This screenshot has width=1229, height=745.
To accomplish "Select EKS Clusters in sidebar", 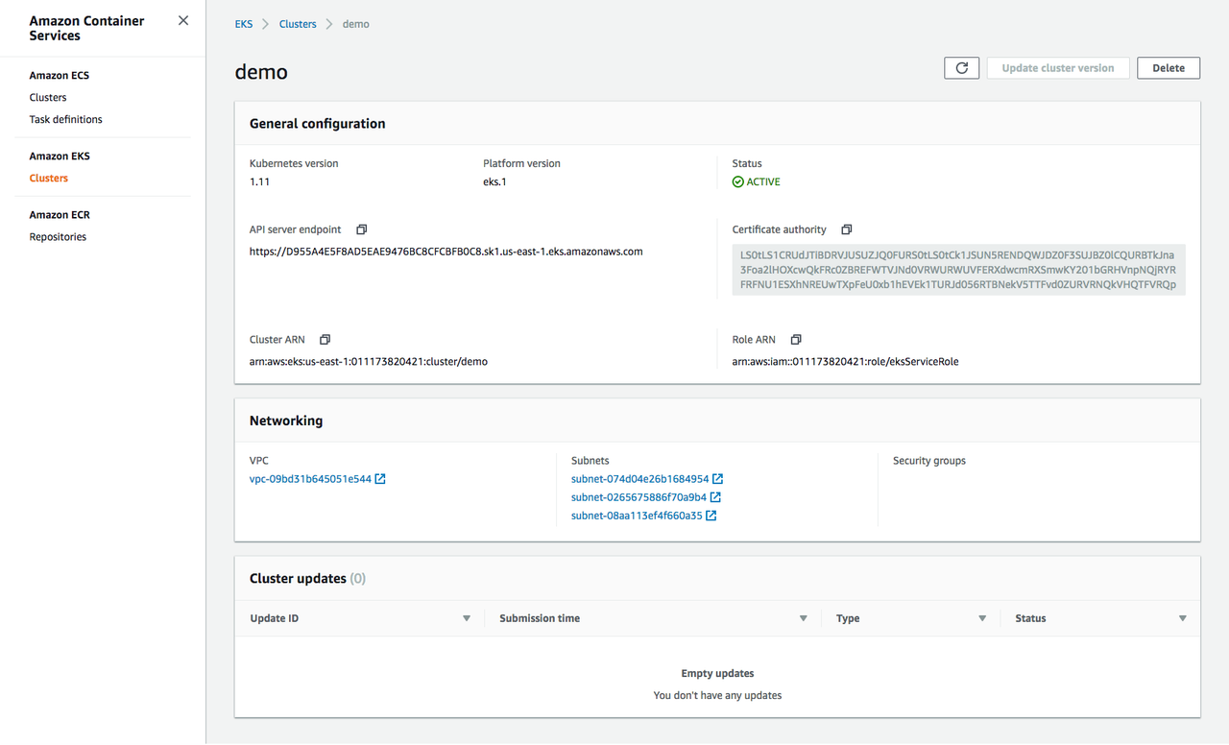I will pyautogui.click(x=48, y=178).
